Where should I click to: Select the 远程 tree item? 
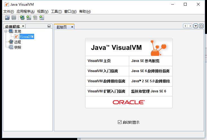point(17,42)
